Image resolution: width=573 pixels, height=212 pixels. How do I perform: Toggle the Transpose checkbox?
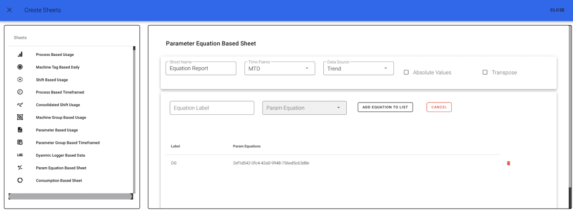485,72
